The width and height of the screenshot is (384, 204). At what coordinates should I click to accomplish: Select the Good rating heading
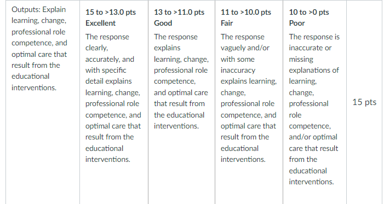163,23
